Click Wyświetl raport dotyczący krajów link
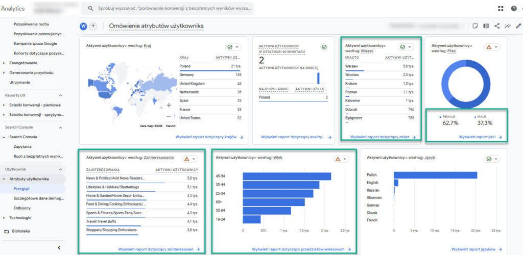Screen dimensions: 523x255 pos(209,137)
